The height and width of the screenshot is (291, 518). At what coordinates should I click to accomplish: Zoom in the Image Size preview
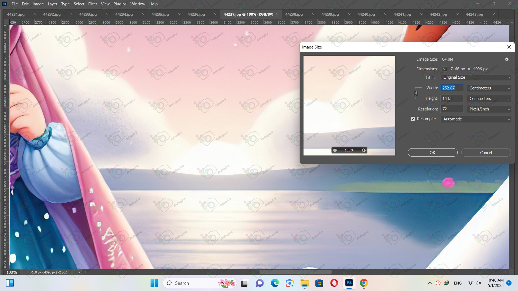pyautogui.click(x=364, y=150)
